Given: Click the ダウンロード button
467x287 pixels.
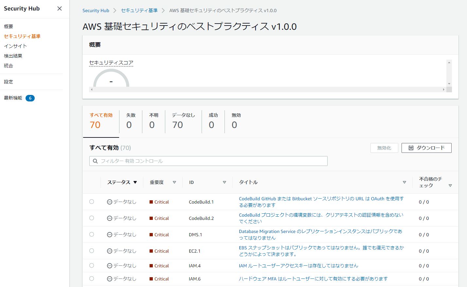Looking at the screenshot, I should [x=426, y=148].
